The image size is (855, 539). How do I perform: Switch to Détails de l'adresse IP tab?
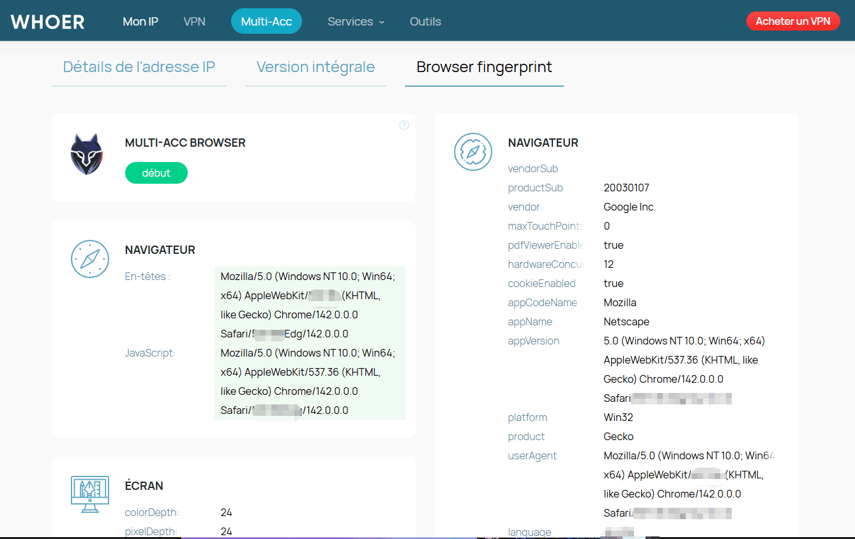139,67
